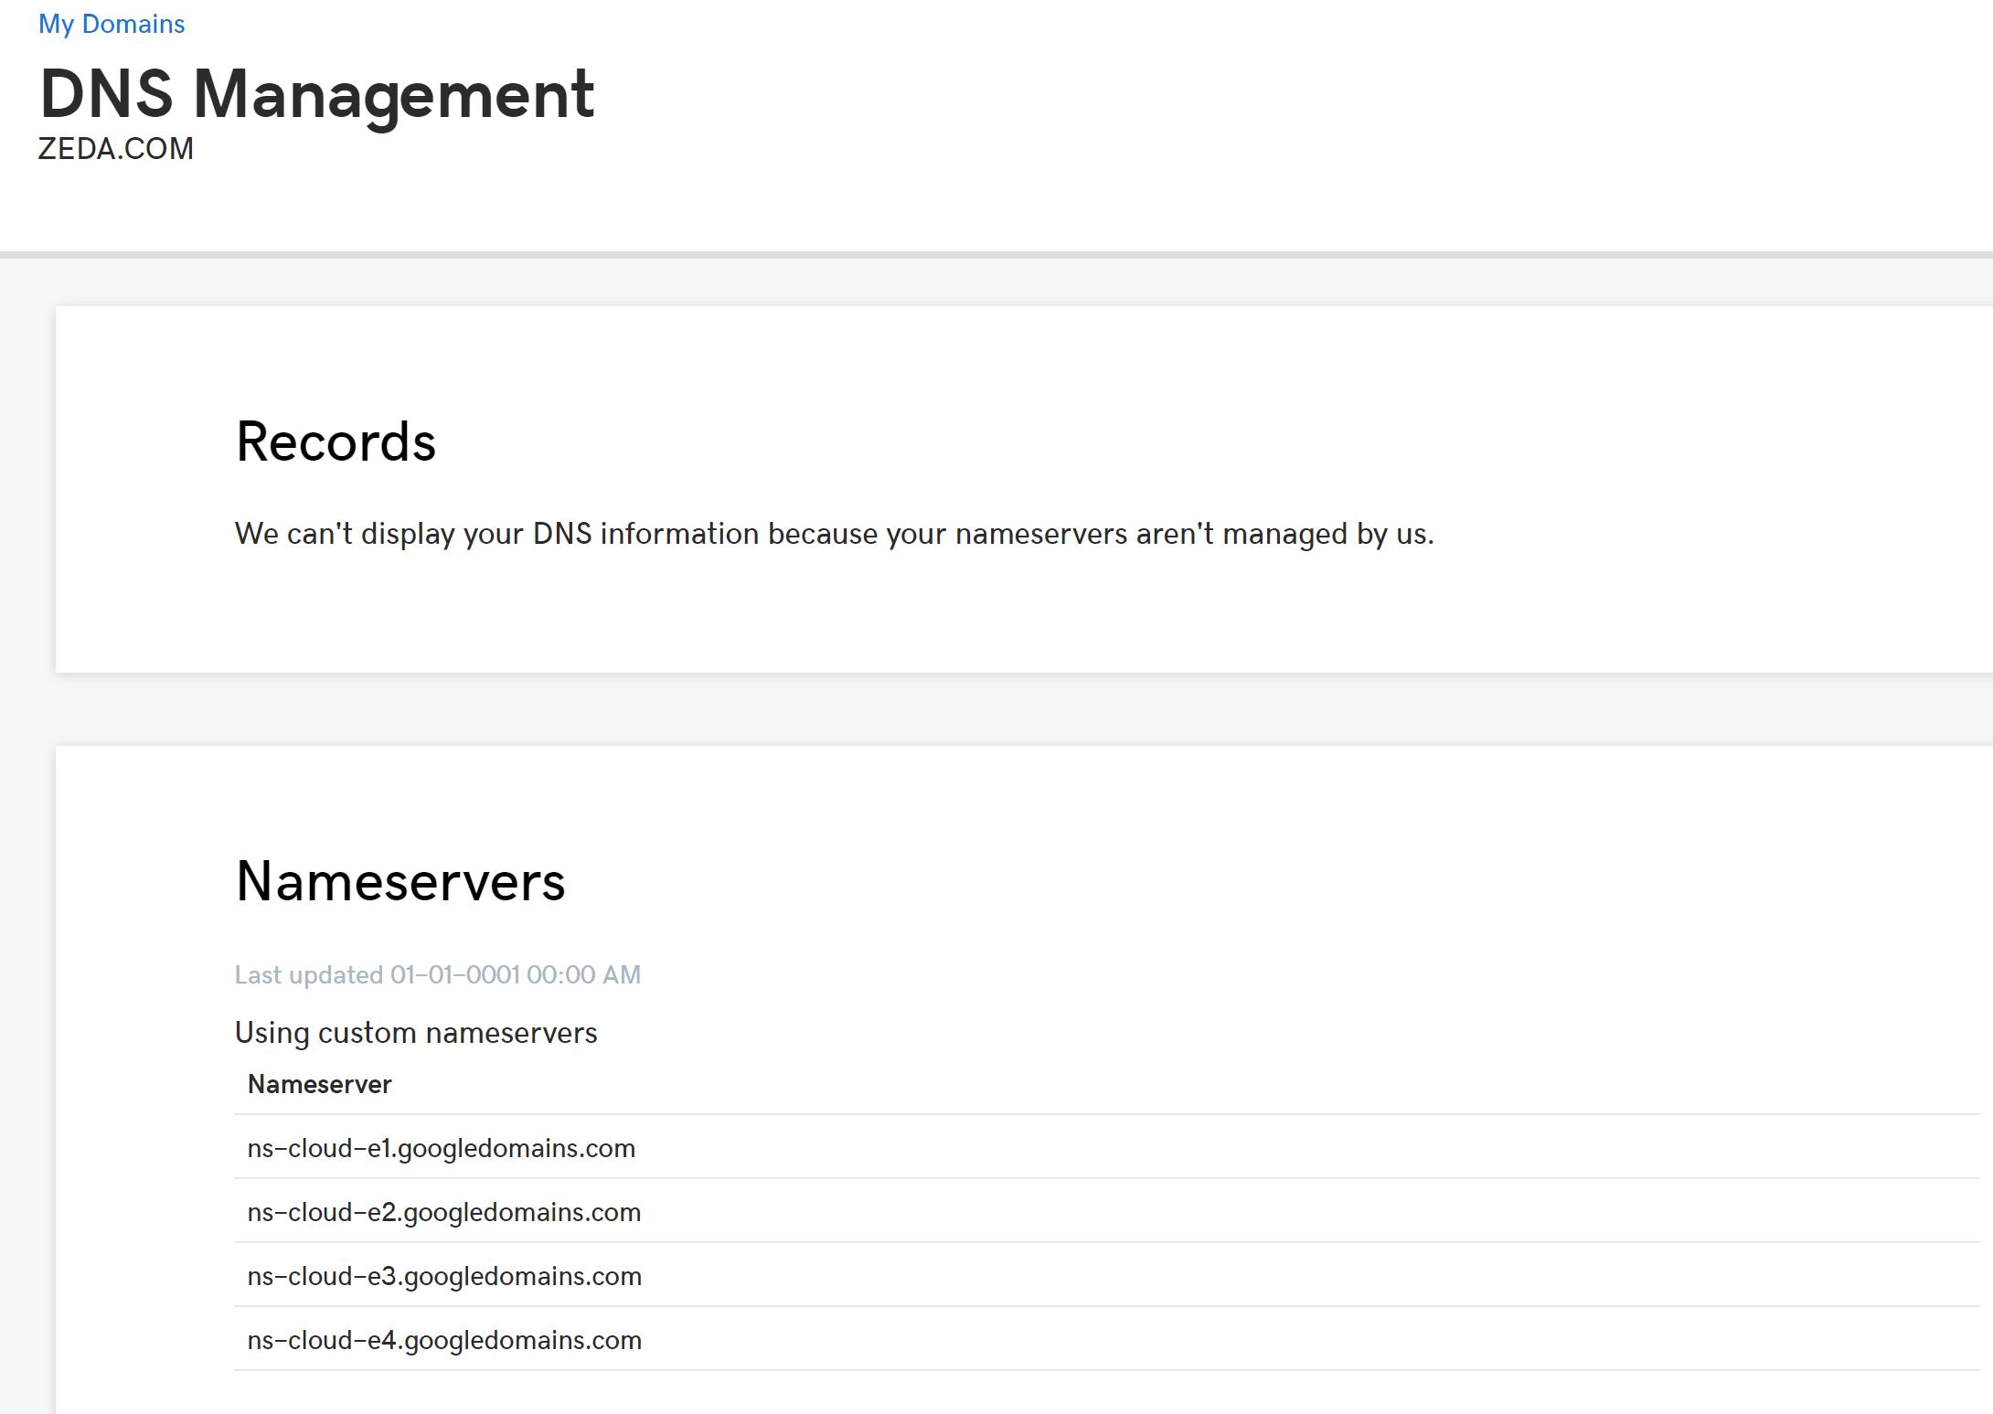Click the gray gap between Records and Nameservers cards
1993x1414 pixels.
(x=914, y=709)
